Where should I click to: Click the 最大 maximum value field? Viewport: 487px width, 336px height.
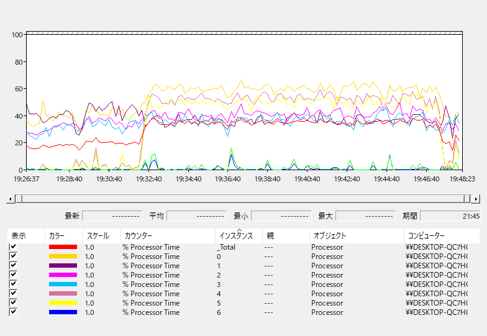(x=365, y=216)
